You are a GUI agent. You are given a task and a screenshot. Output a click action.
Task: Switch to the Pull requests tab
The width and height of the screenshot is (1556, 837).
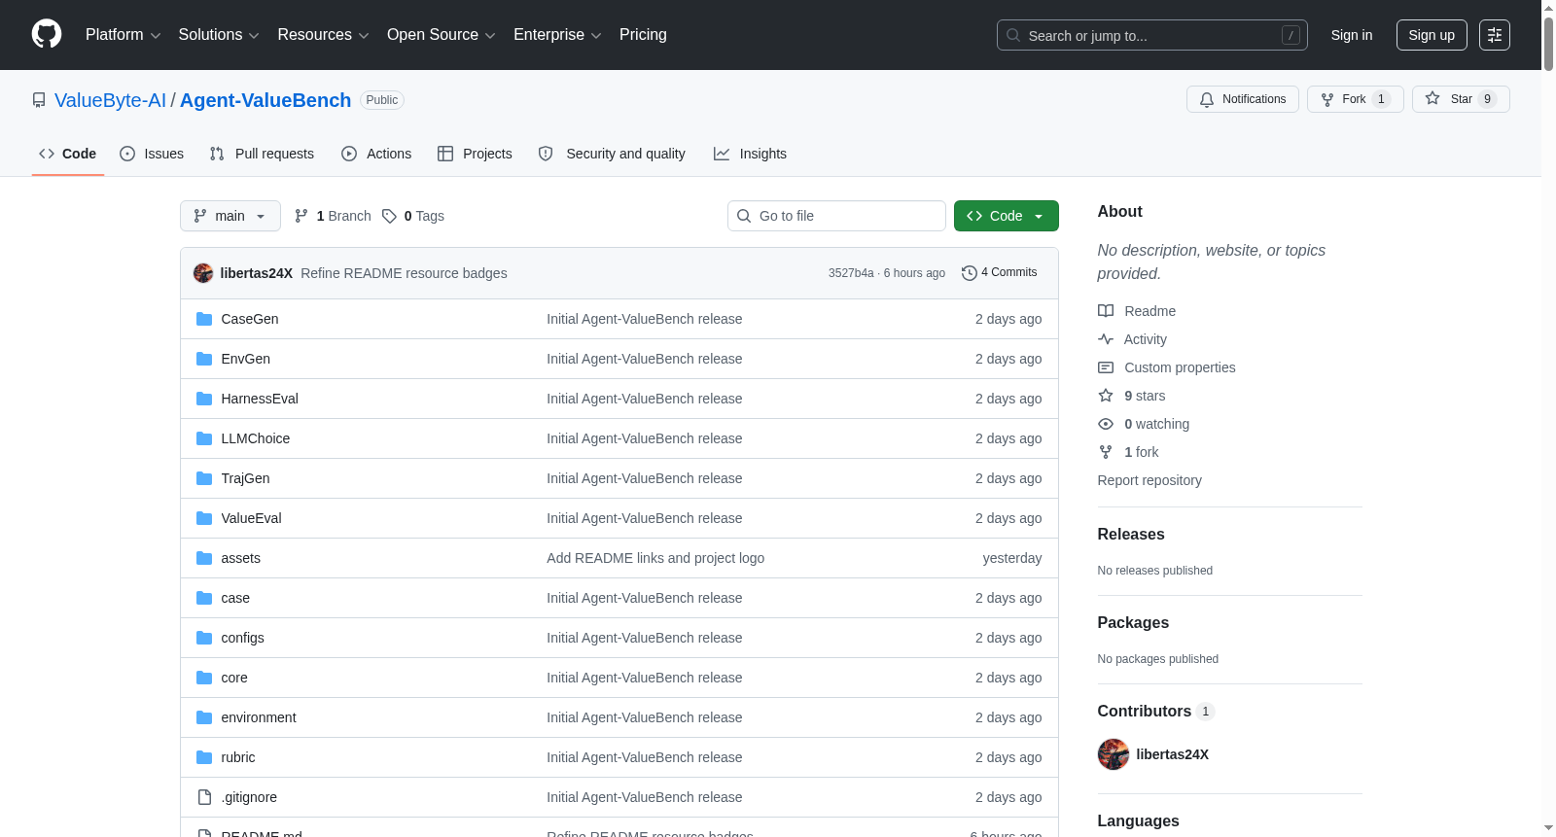tap(262, 154)
